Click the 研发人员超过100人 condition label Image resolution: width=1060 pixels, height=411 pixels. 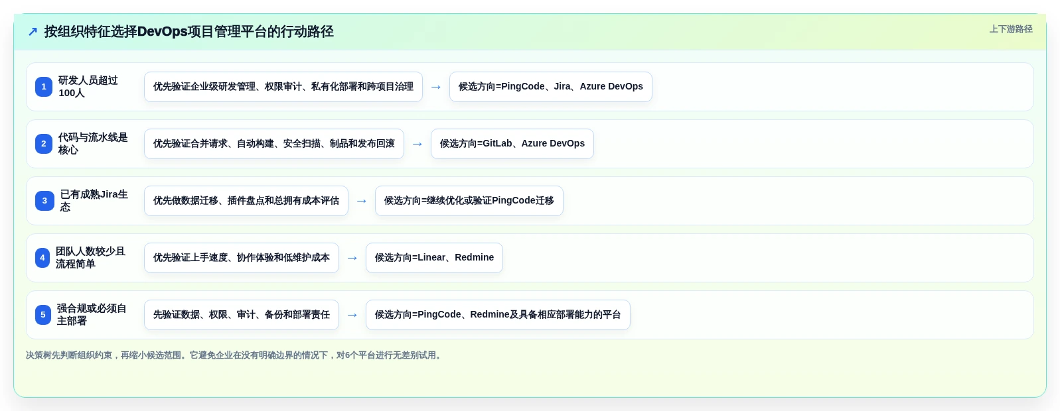click(88, 87)
